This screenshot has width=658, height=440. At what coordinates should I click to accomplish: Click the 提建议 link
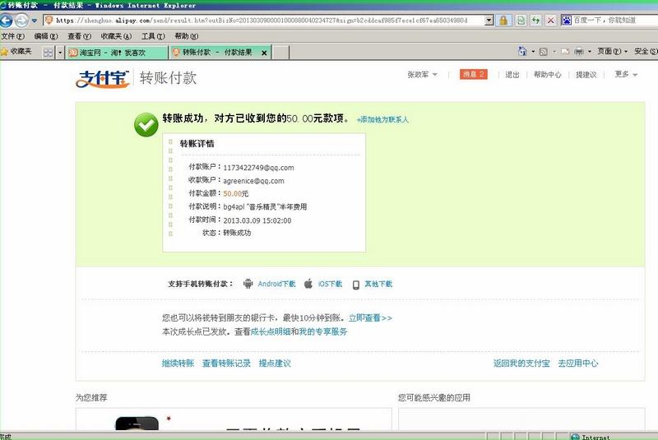click(x=586, y=75)
